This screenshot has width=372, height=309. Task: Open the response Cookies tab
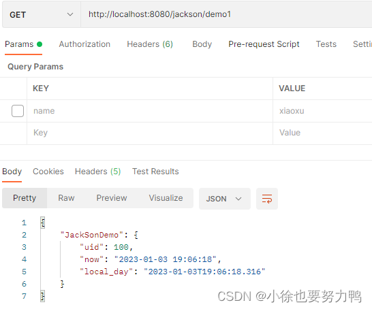point(48,172)
